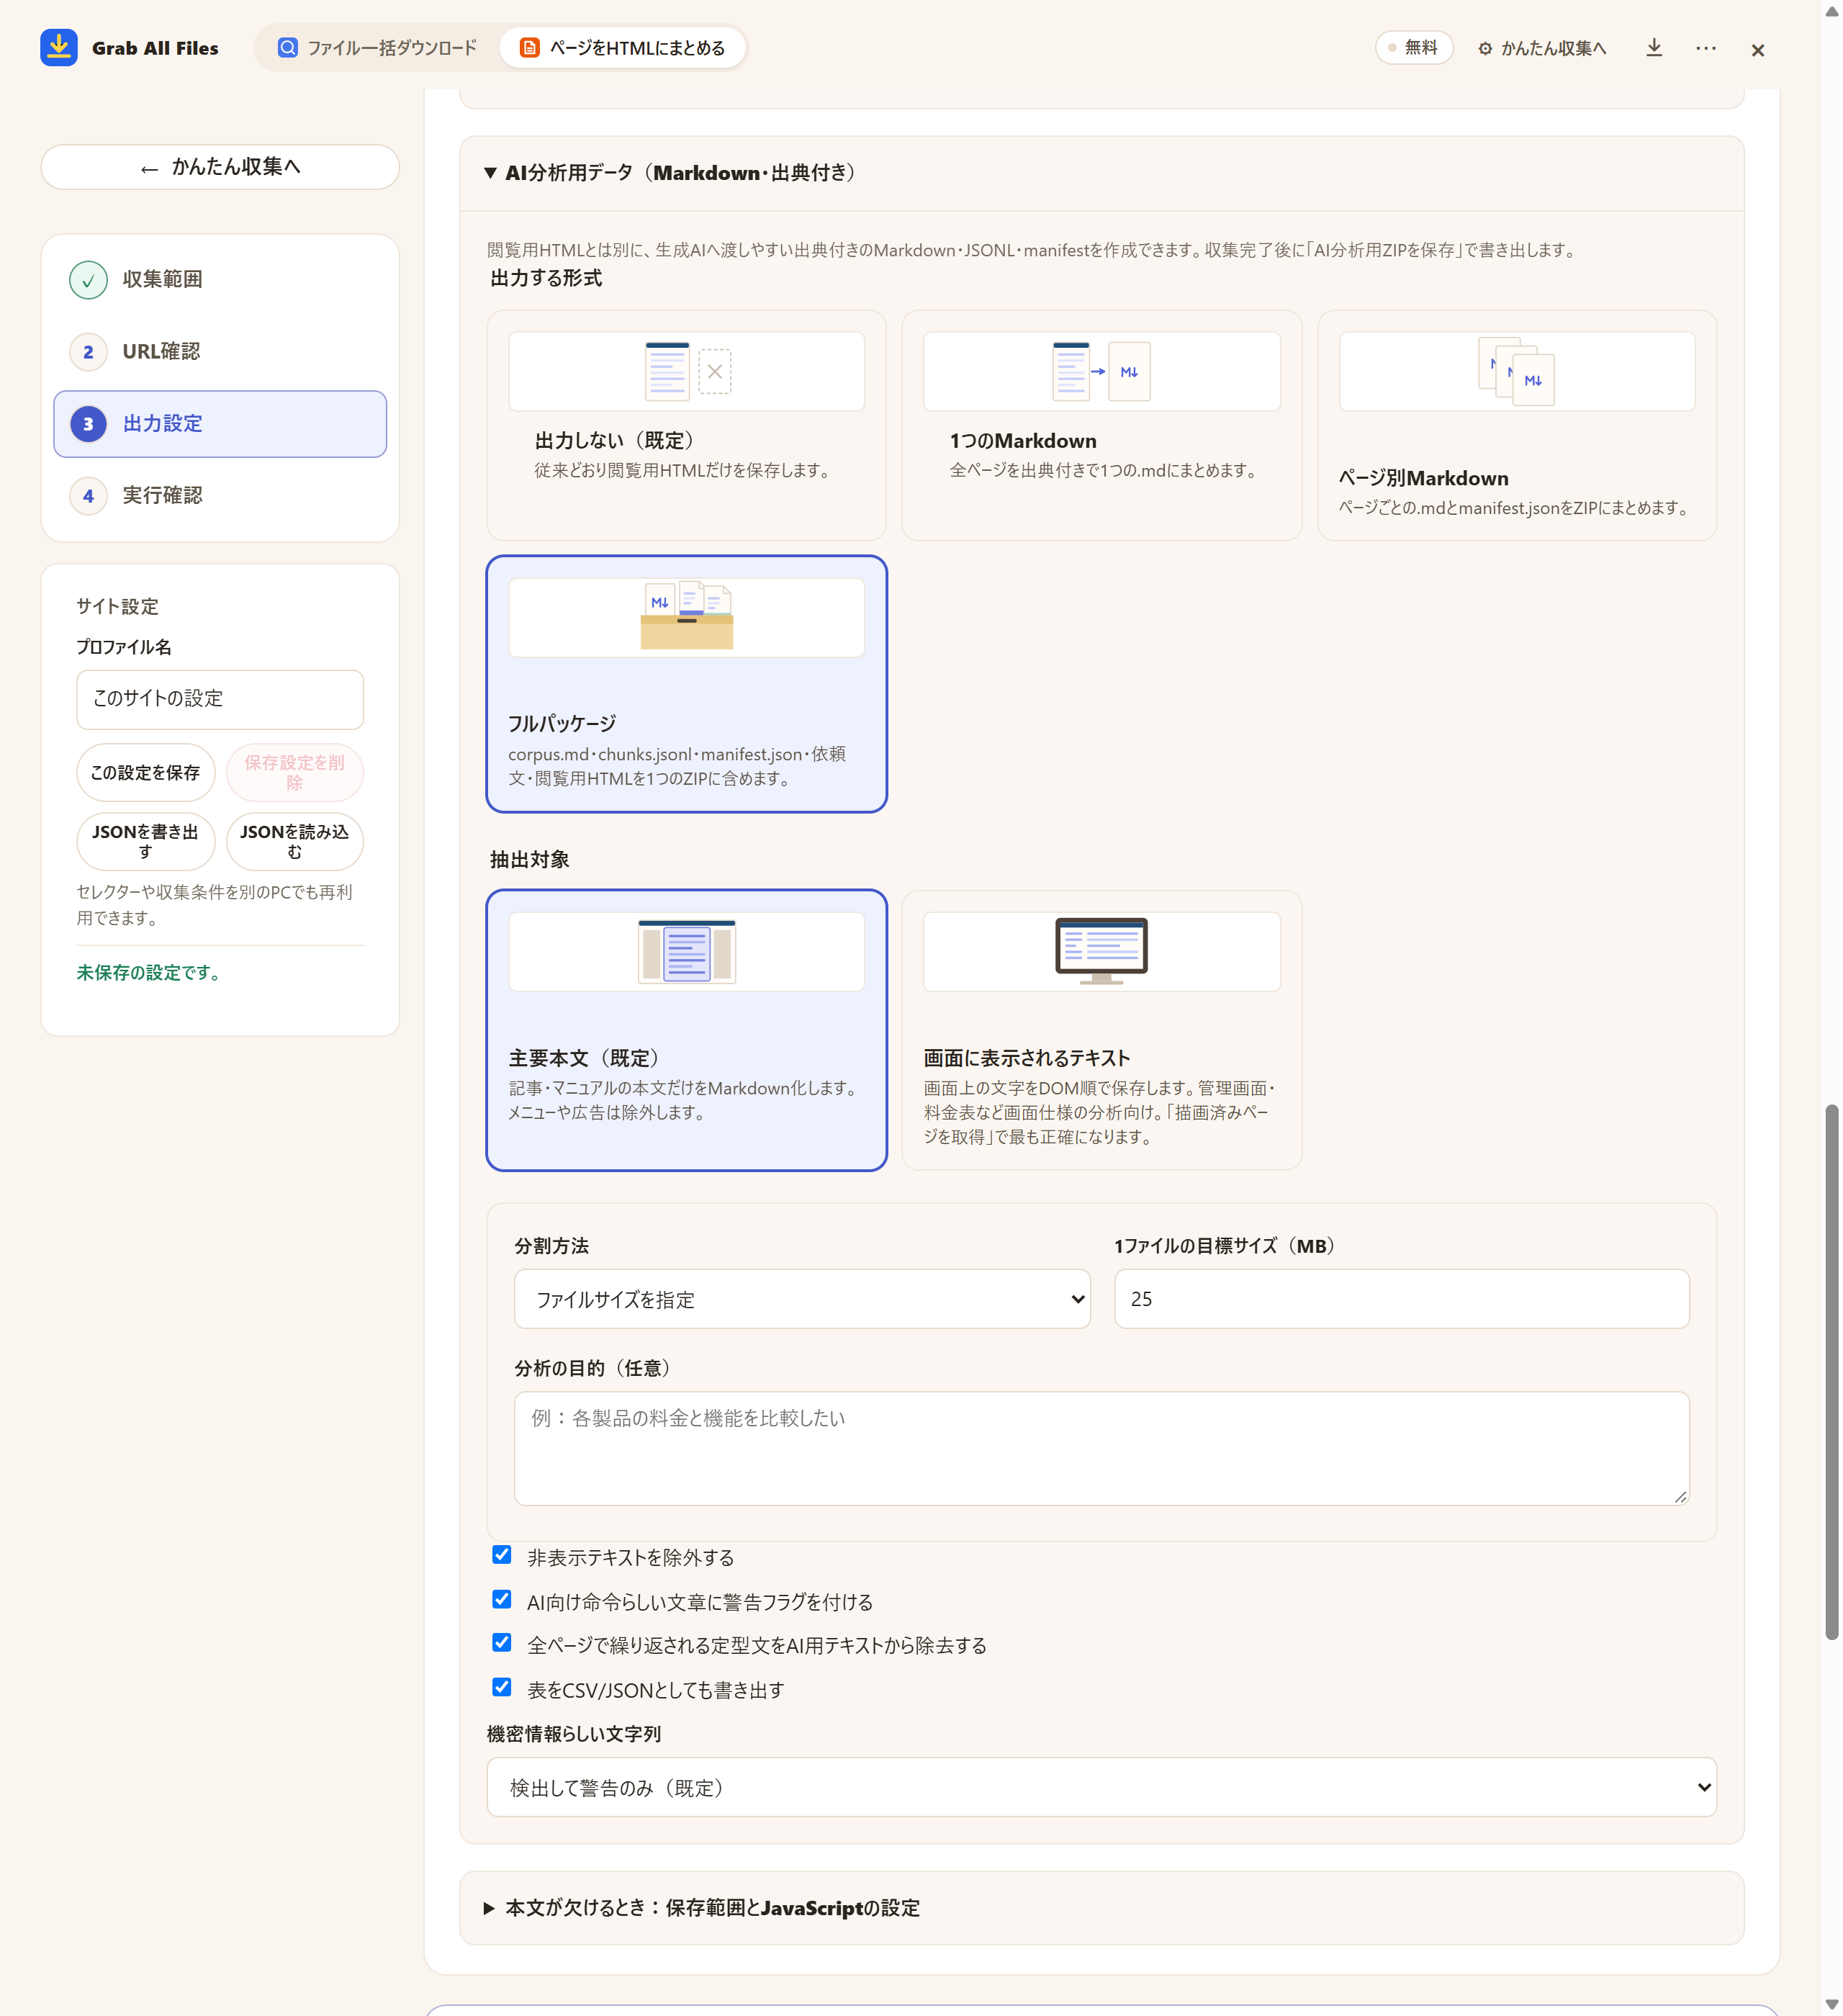Click the プロファイル名 input field
Image resolution: width=1843 pixels, height=2016 pixels.
(x=220, y=699)
